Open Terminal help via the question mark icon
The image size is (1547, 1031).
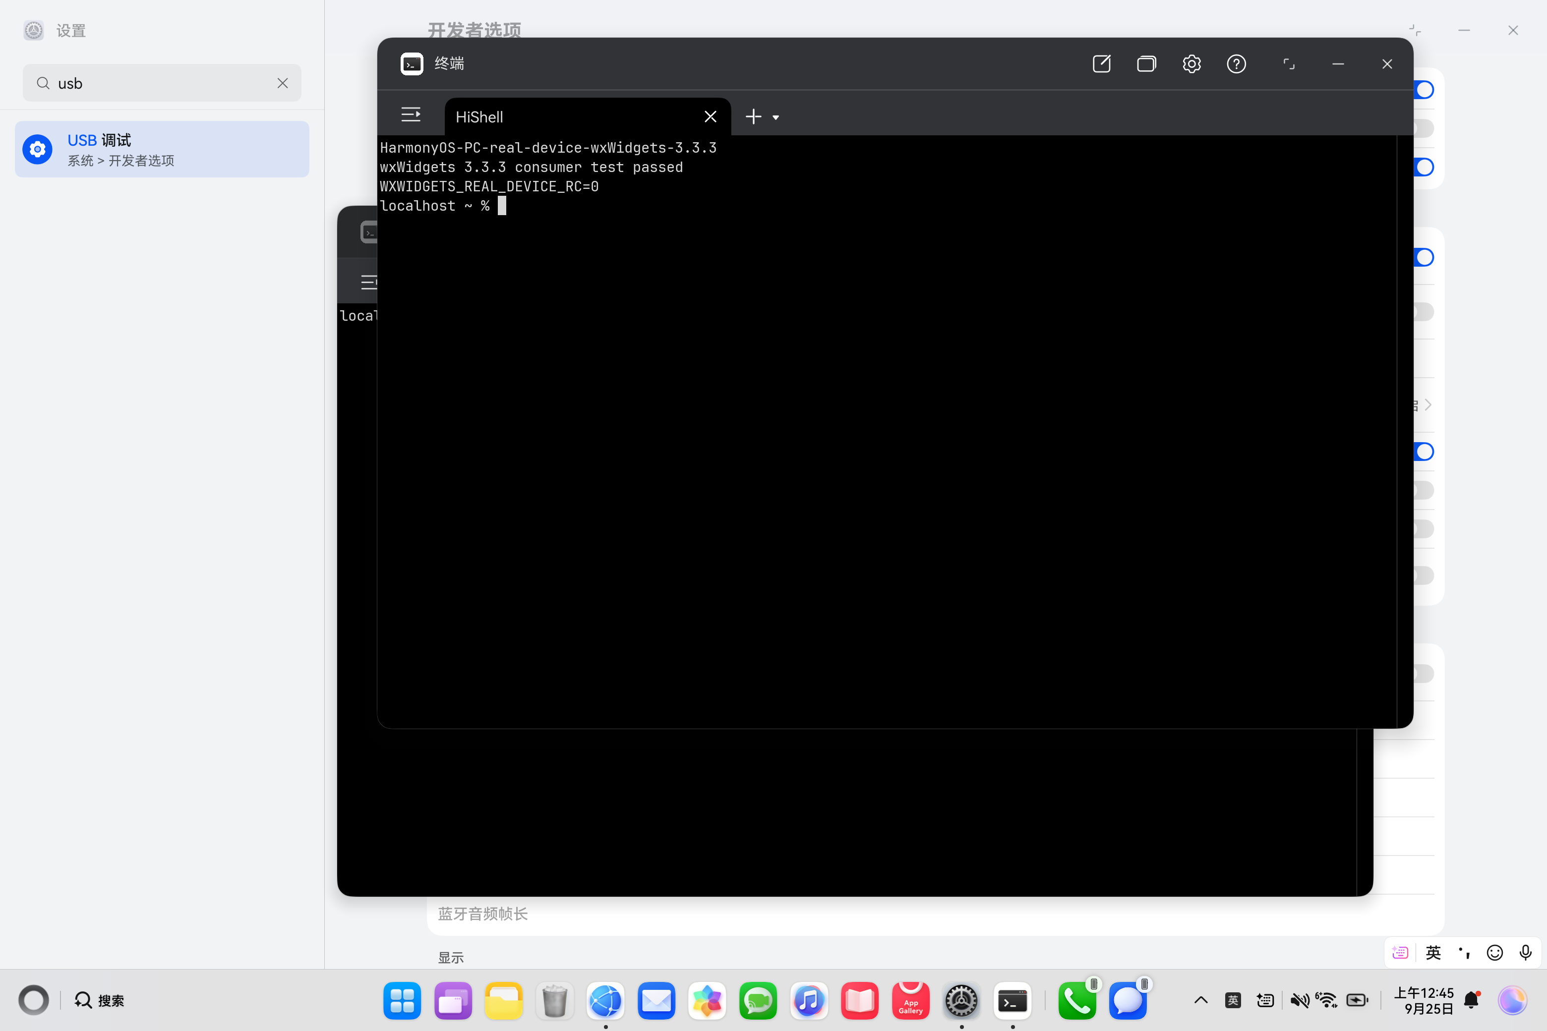[1237, 64]
